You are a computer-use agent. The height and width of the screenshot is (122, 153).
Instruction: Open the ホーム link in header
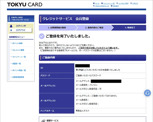tap(97, 4)
